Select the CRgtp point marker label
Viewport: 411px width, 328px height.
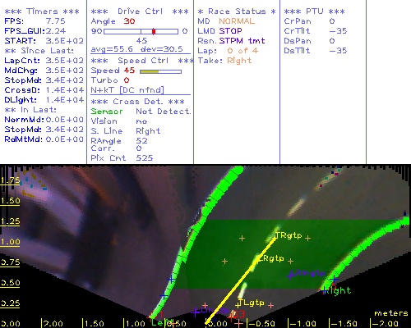pos(271,258)
